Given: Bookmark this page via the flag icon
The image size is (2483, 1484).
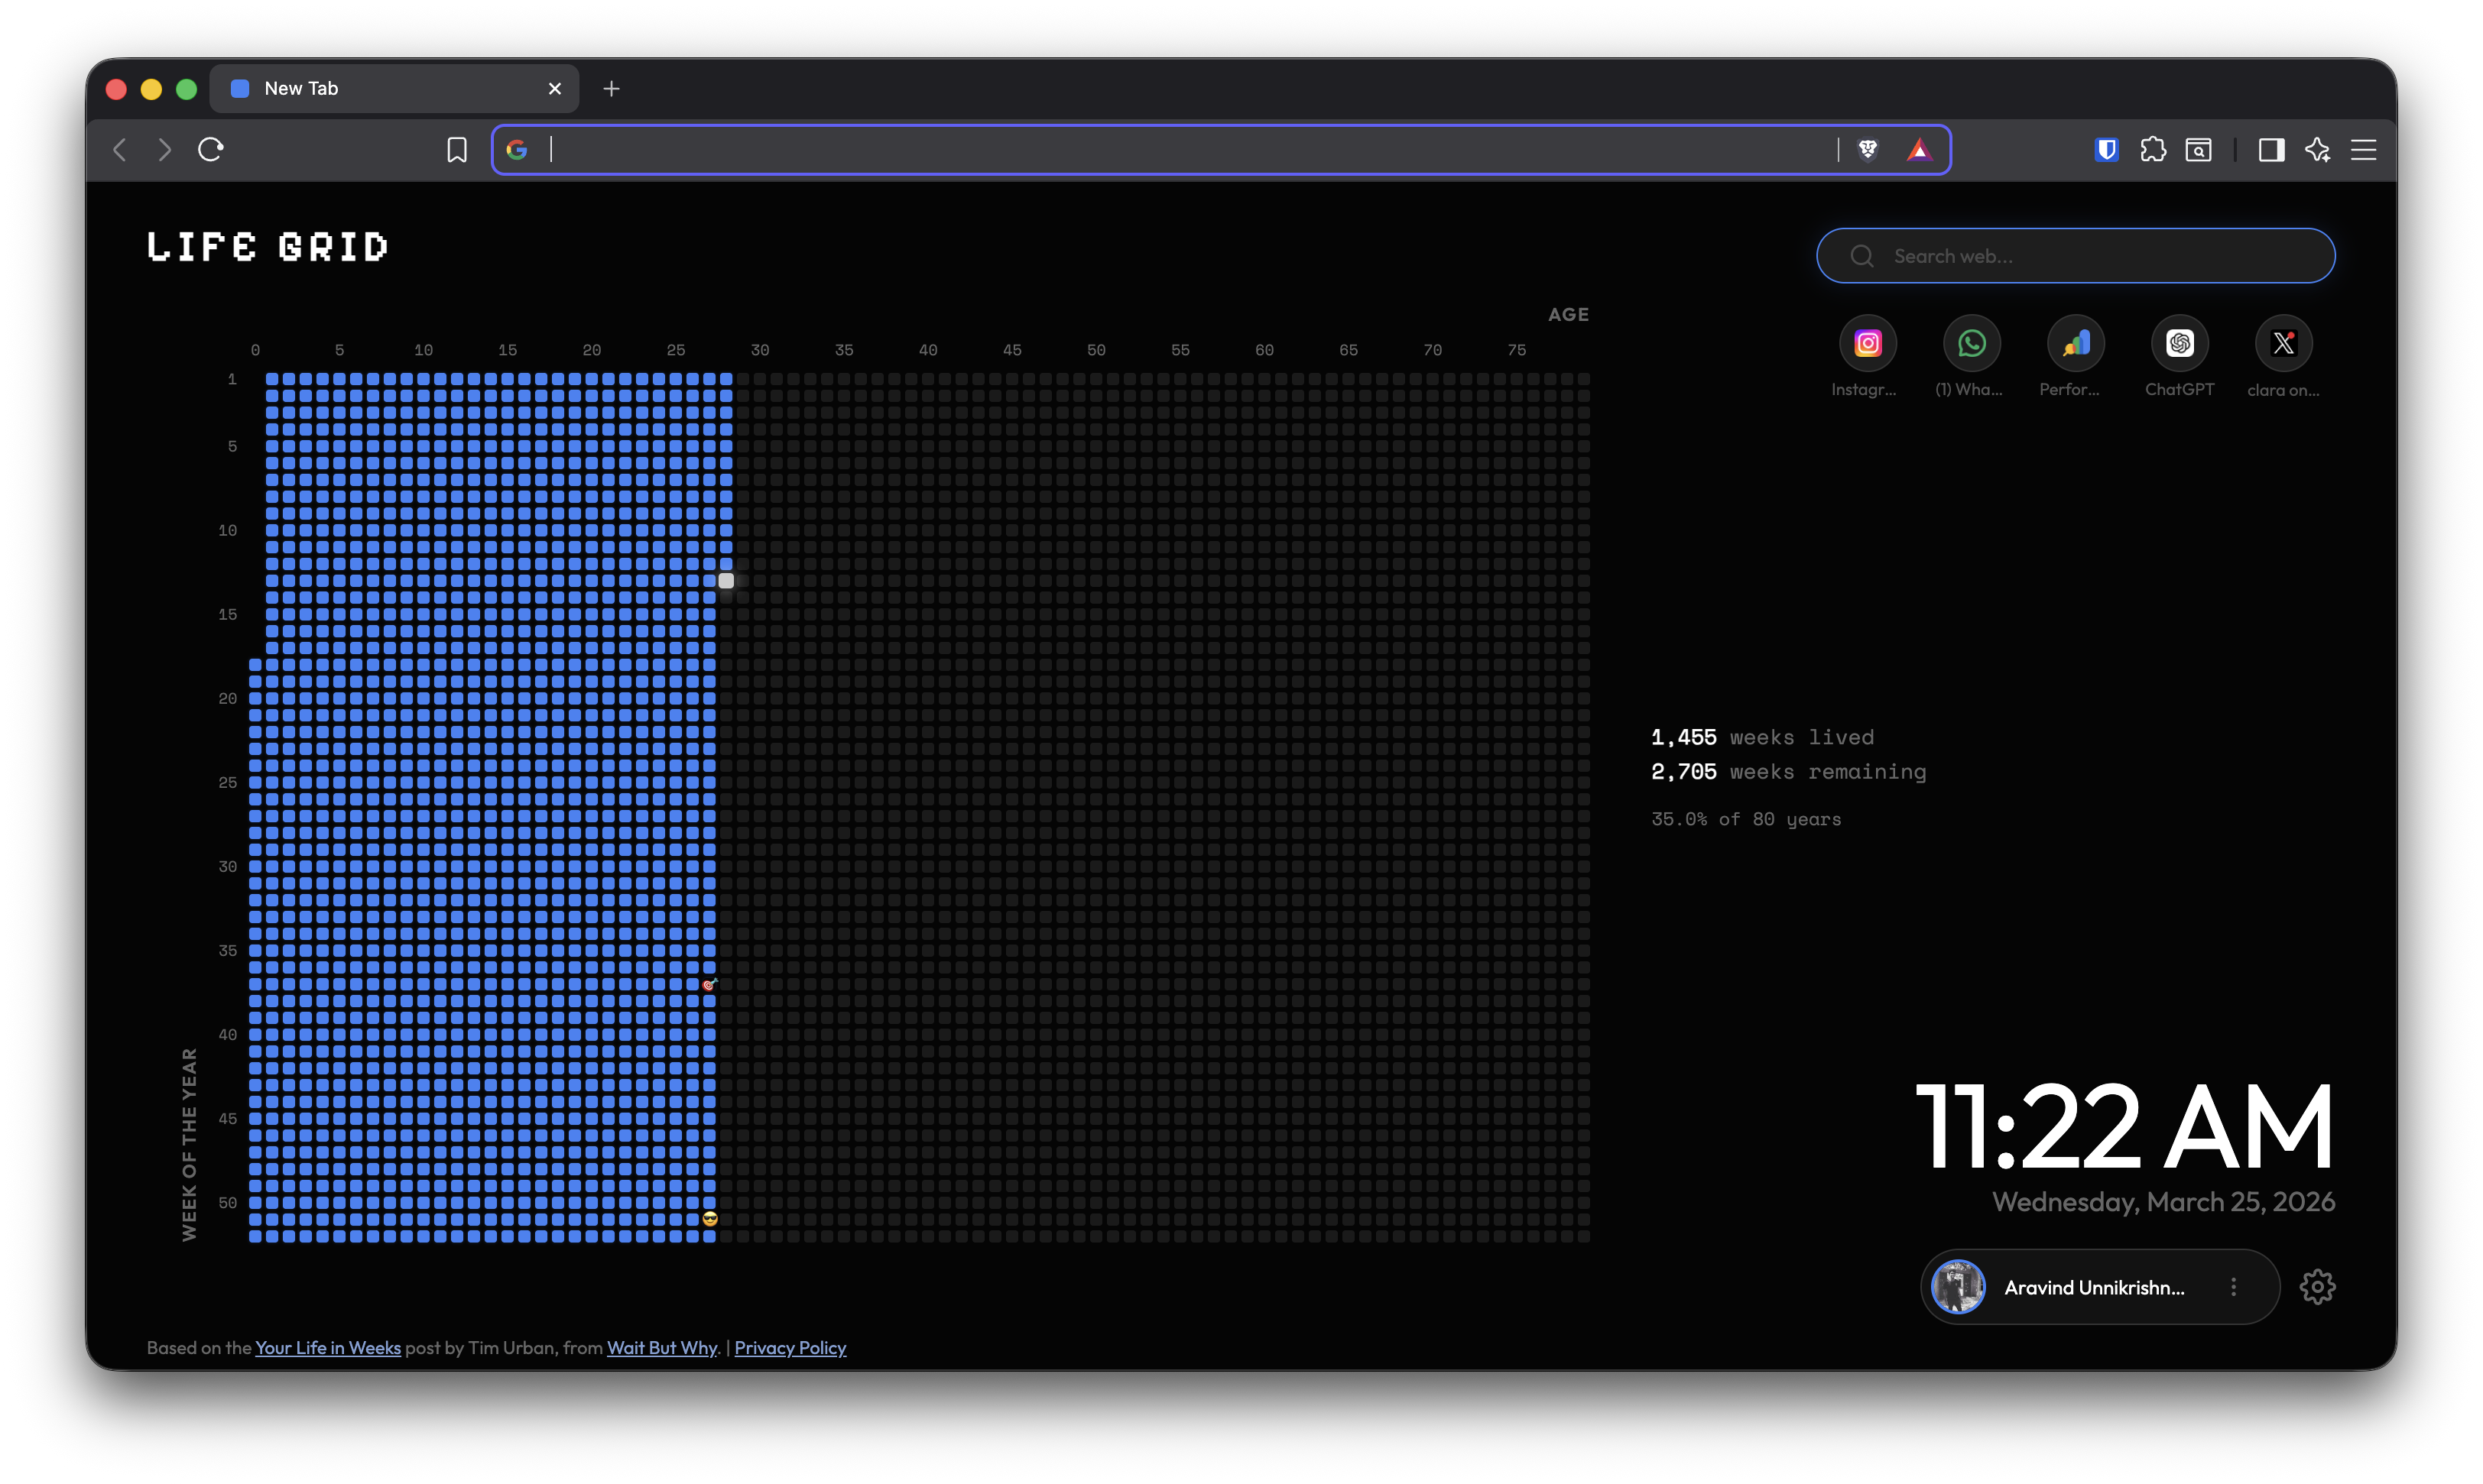Looking at the screenshot, I should [x=456, y=149].
